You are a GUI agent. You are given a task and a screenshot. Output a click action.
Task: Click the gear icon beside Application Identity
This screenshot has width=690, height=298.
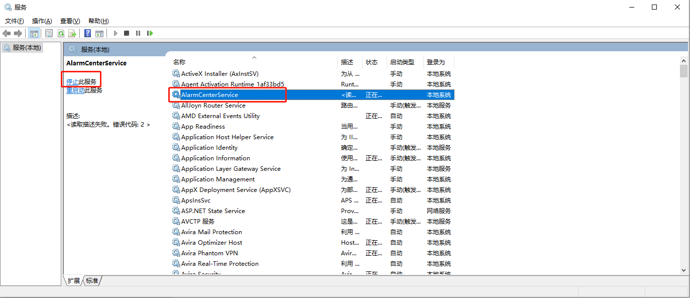(176, 148)
